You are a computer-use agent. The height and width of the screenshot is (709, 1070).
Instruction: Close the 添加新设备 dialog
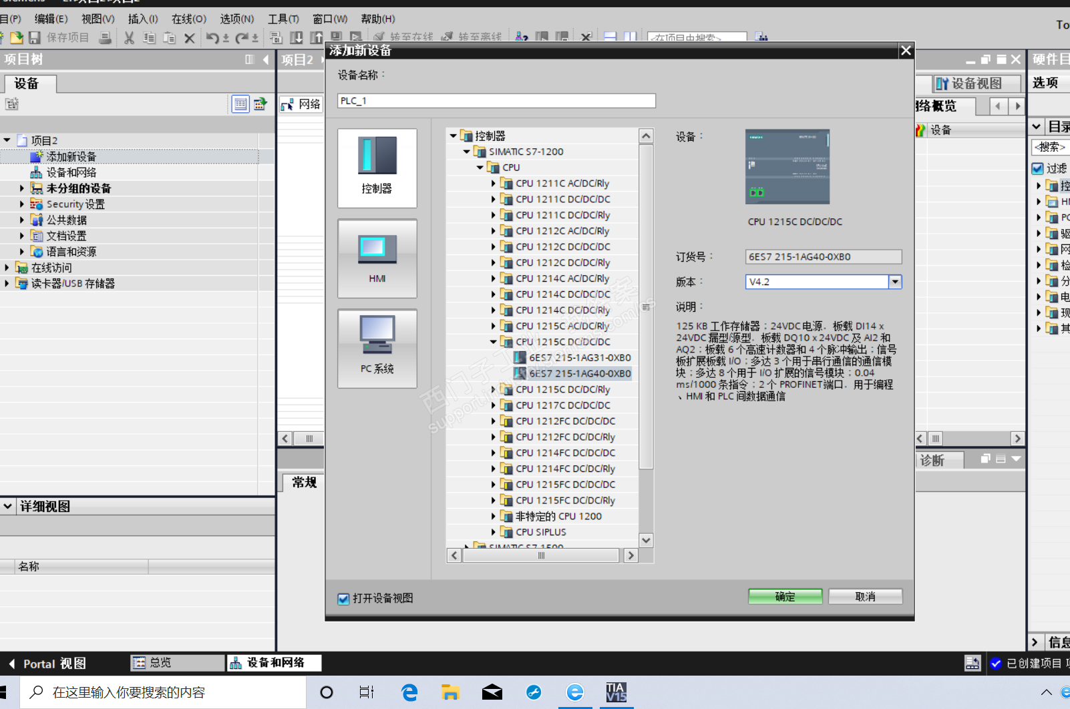click(x=906, y=51)
